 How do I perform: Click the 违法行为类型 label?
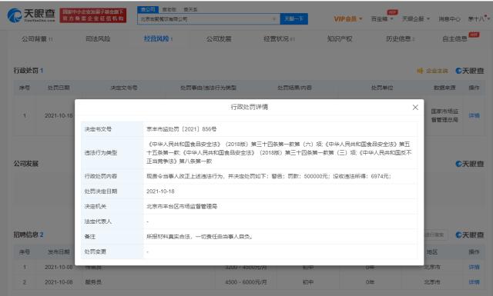pos(101,152)
